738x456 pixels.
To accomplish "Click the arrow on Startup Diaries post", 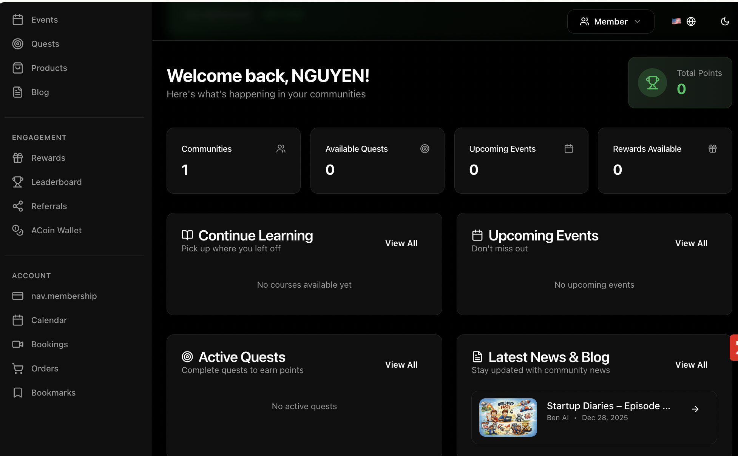I will [695, 409].
